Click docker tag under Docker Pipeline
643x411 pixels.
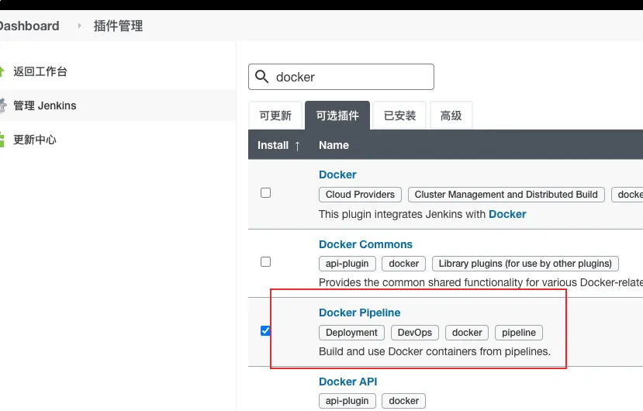467,332
